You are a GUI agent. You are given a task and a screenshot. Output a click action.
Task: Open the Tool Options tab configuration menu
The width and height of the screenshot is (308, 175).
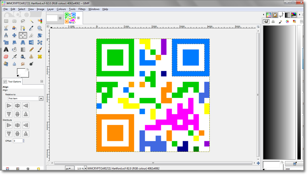(x=42, y=81)
